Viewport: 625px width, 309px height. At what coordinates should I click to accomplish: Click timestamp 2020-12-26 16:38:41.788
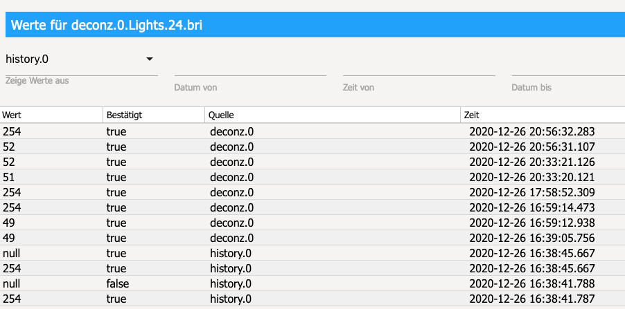pyautogui.click(x=532, y=283)
